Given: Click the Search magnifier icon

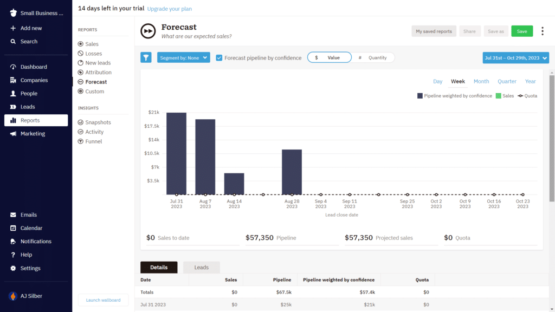Looking at the screenshot, I should coord(13,41).
